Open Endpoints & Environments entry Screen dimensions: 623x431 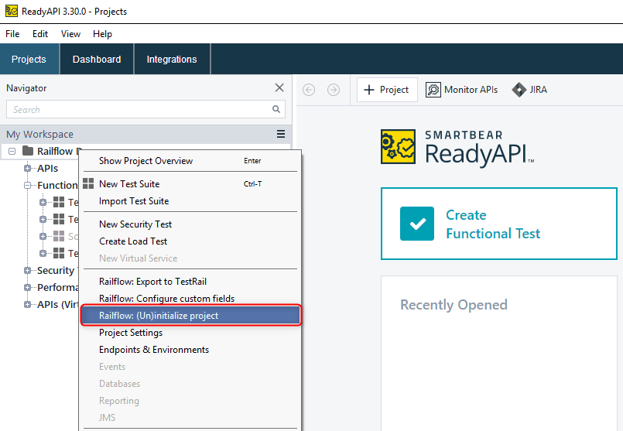coord(190,350)
